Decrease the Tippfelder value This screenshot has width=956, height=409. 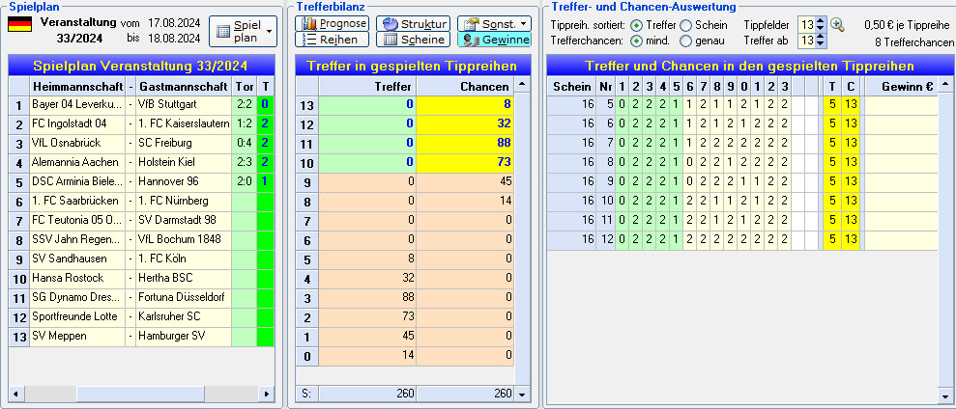pos(821,29)
